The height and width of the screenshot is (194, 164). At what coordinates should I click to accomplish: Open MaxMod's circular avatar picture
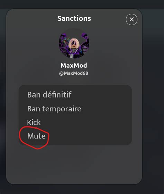click(x=74, y=43)
